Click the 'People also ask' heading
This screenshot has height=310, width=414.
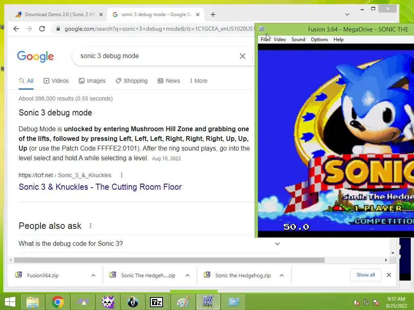click(x=50, y=226)
